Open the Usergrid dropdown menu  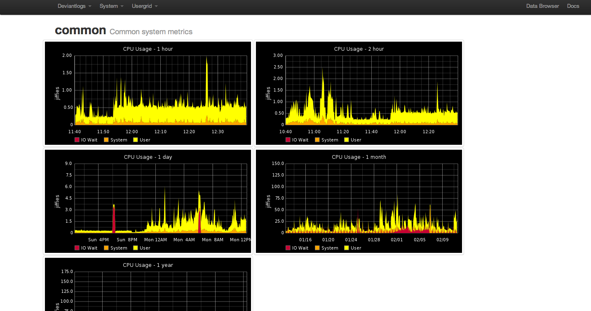(x=145, y=6)
